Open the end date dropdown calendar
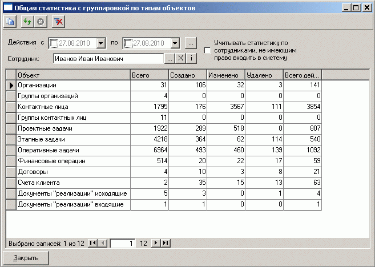 pos(175,43)
